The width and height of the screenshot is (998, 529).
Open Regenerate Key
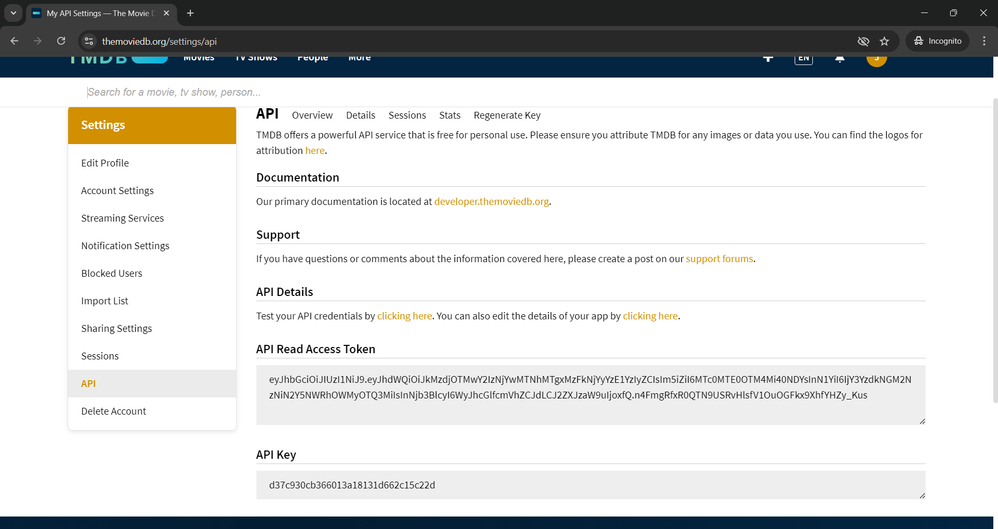click(x=507, y=115)
